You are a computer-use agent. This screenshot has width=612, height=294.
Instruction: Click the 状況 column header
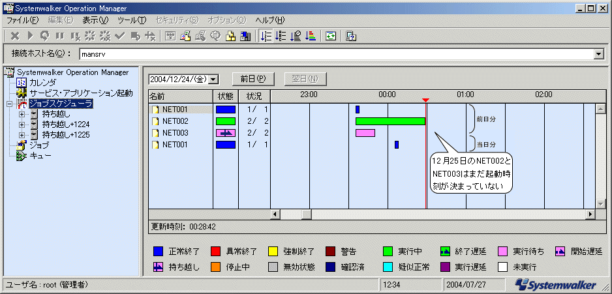click(x=254, y=96)
